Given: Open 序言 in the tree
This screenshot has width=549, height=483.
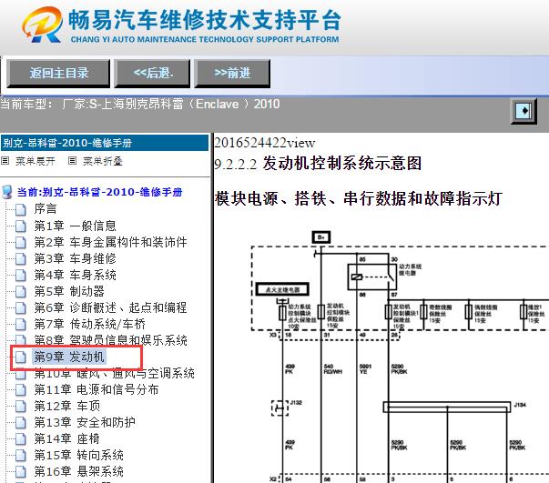Looking at the screenshot, I should coord(46,209).
